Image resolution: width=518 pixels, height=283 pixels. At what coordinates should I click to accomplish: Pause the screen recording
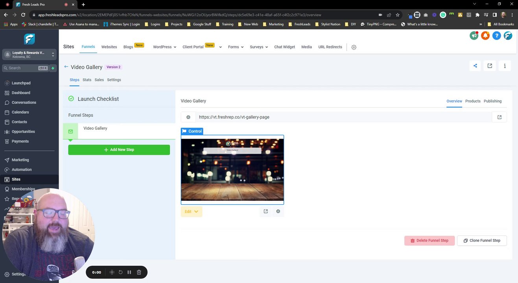point(129,272)
